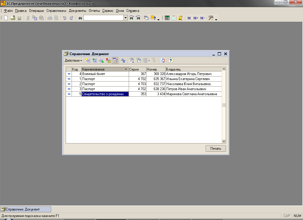
Task: Click the yellow question mark help icon
Action: pyautogui.click(x=170, y=60)
